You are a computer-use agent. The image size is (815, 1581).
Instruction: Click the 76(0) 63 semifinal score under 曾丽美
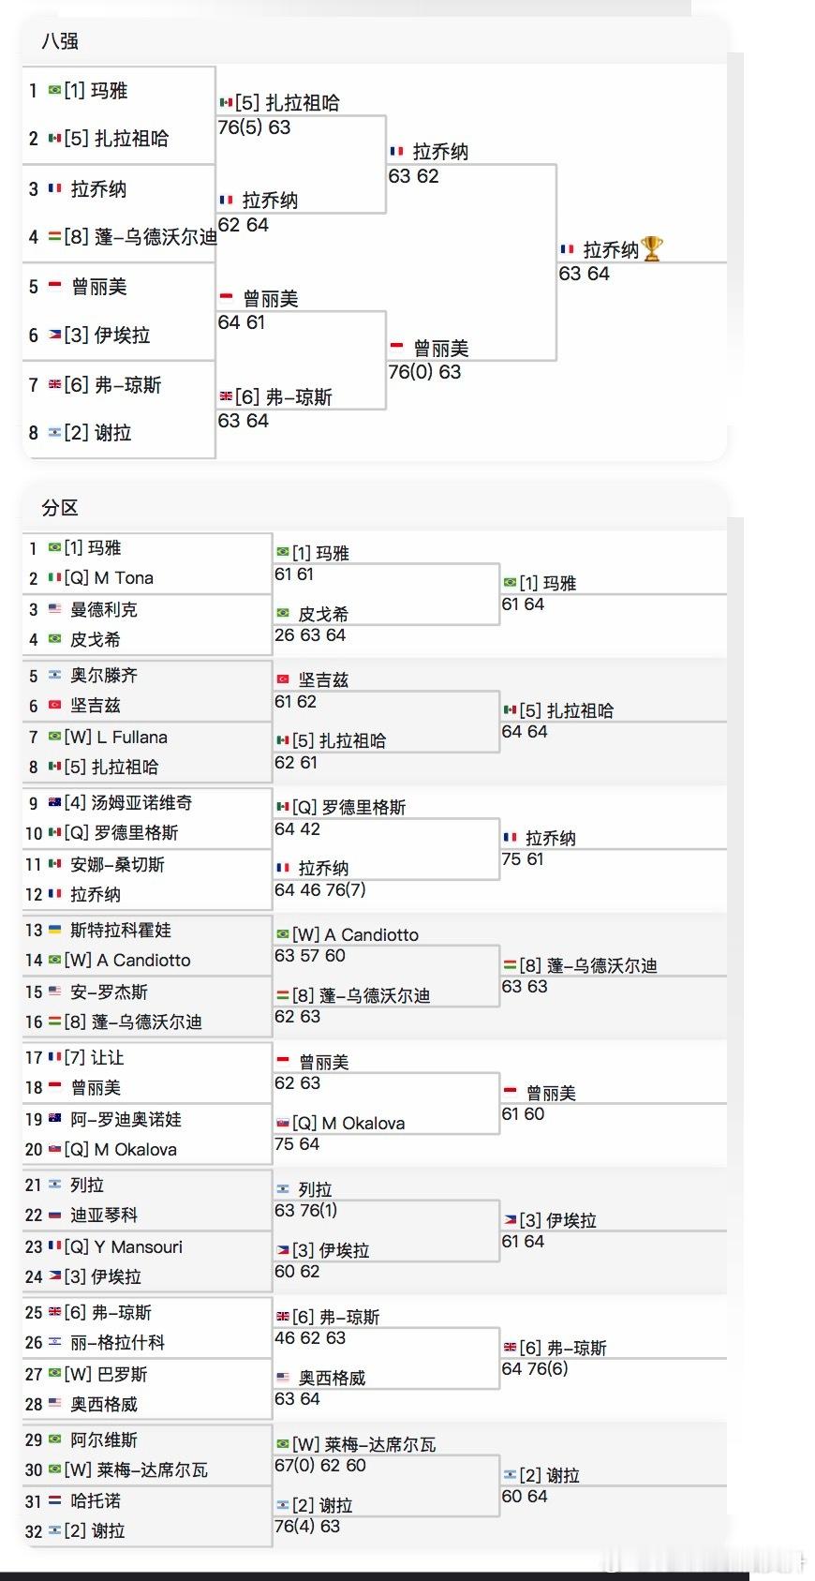click(x=424, y=372)
